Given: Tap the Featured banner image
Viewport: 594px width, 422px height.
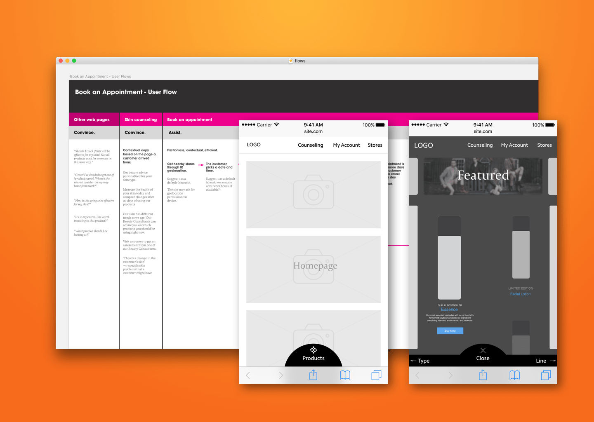Looking at the screenshot, I should [483, 176].
